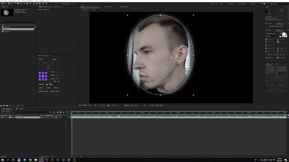
Task: Select the Brush tool
Action: 34,4
